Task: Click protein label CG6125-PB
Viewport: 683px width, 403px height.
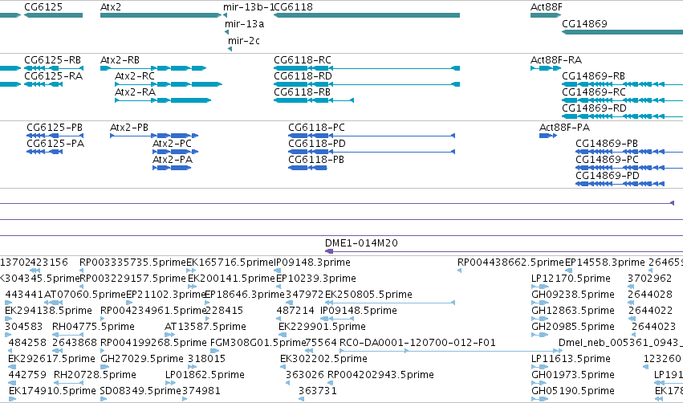Action: [55, 128]
